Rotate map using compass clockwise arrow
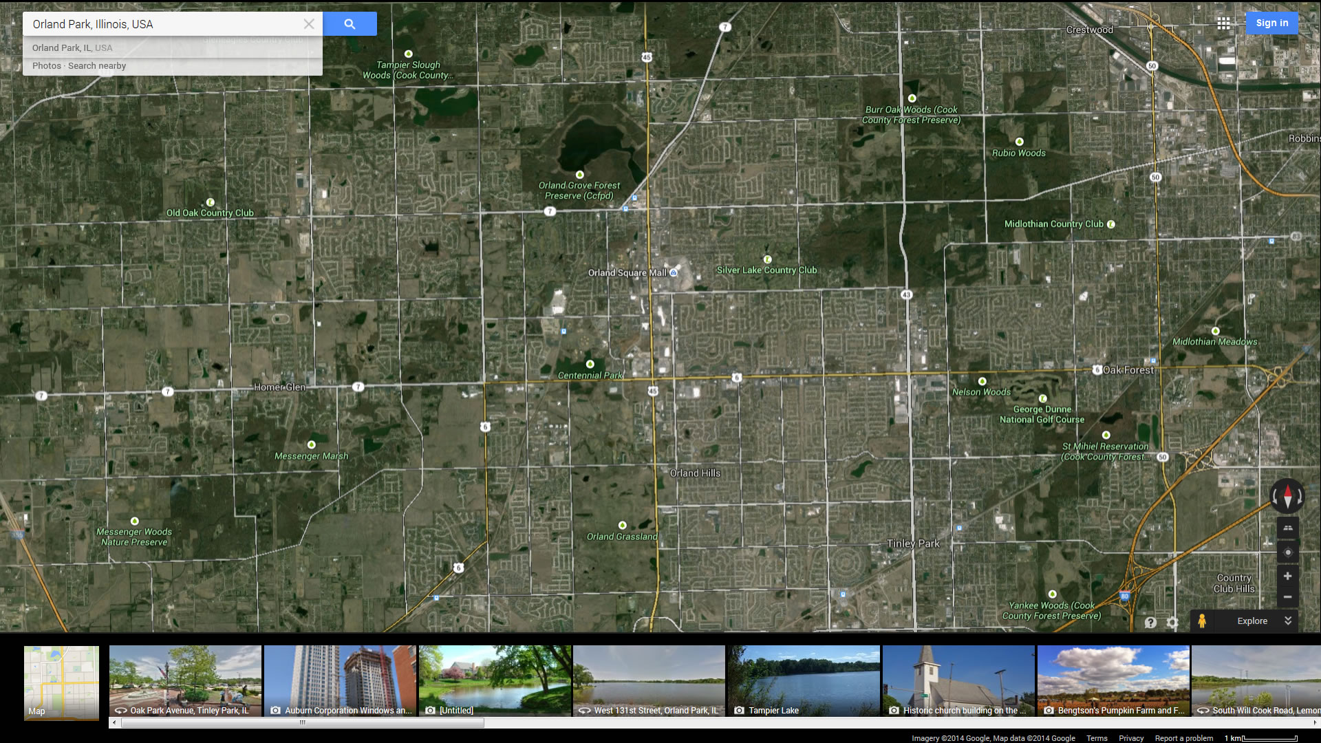Screen dimensions: 1321x743 tap(1300, 496)
